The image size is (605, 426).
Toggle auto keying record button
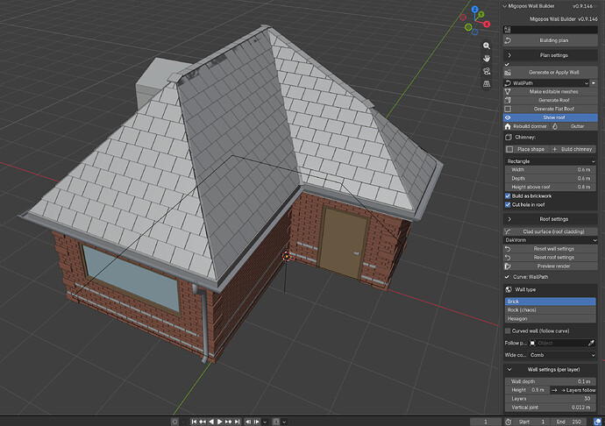click(x=174, y=422)
